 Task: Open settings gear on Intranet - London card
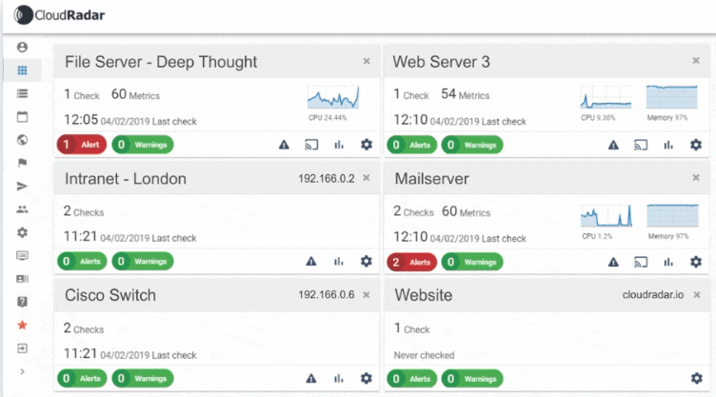click(x=367, y=261)
